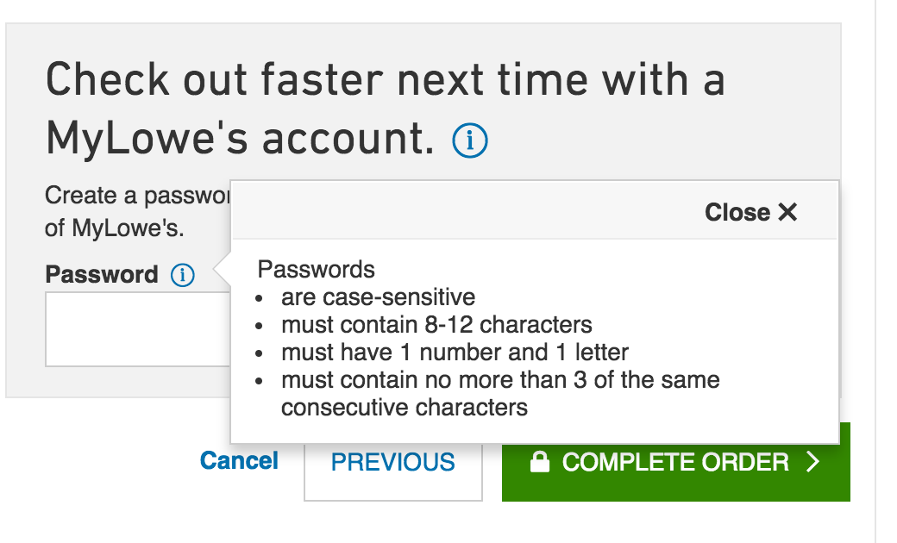Click the bold Password field label

pos(102,275)
